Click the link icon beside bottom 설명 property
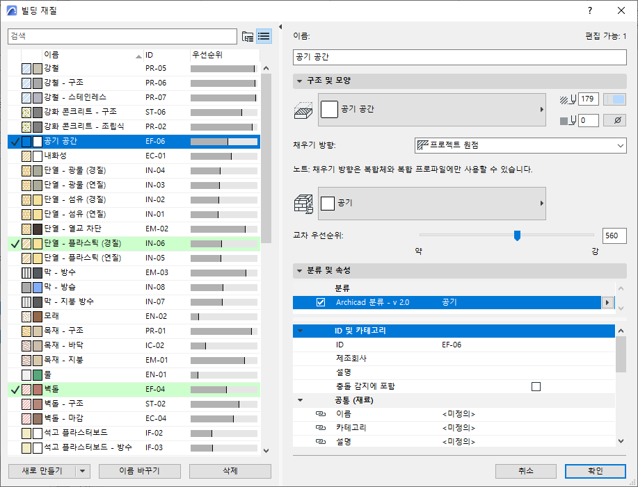 pos(321,442)
